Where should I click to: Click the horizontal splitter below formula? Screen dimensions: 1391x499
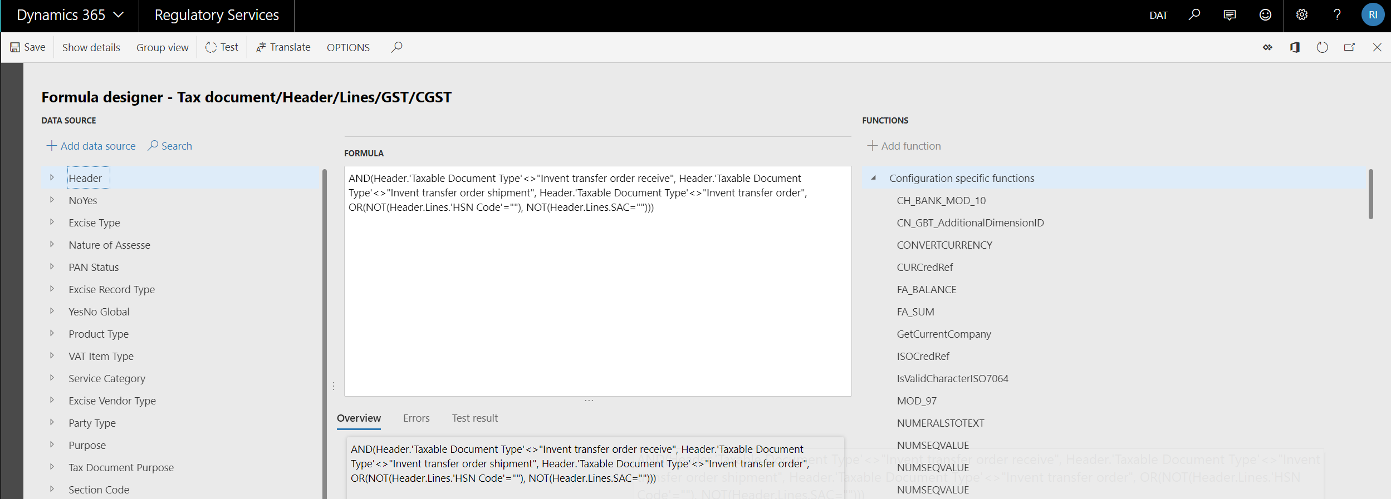pyautogui.click(x=589, y=400)
